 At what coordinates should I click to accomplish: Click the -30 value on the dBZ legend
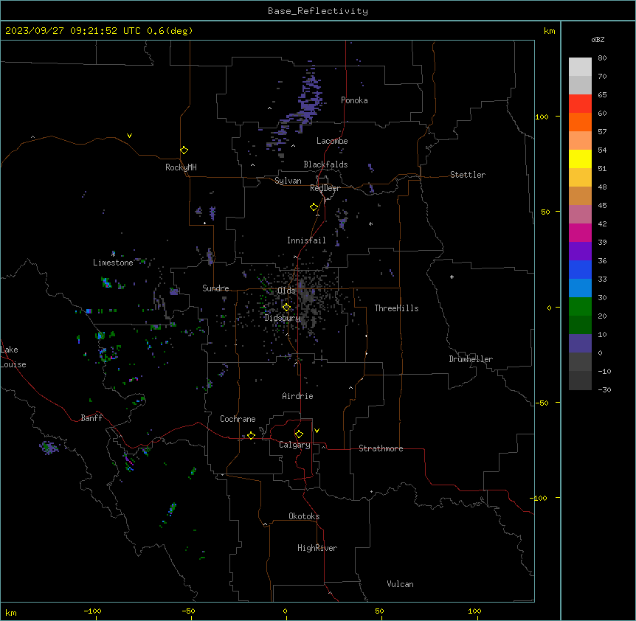[604, 389]
